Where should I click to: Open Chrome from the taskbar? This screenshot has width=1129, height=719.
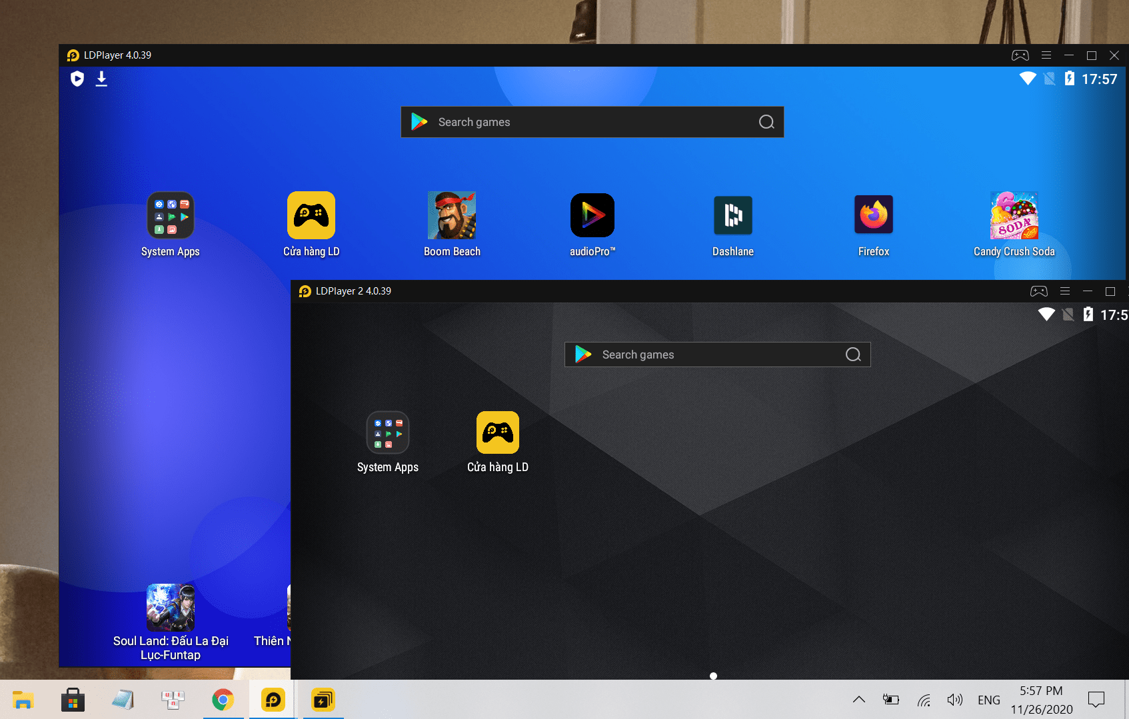tap(223, 700)
